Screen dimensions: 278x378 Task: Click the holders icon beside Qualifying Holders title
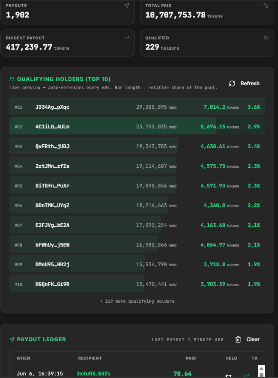12,79
